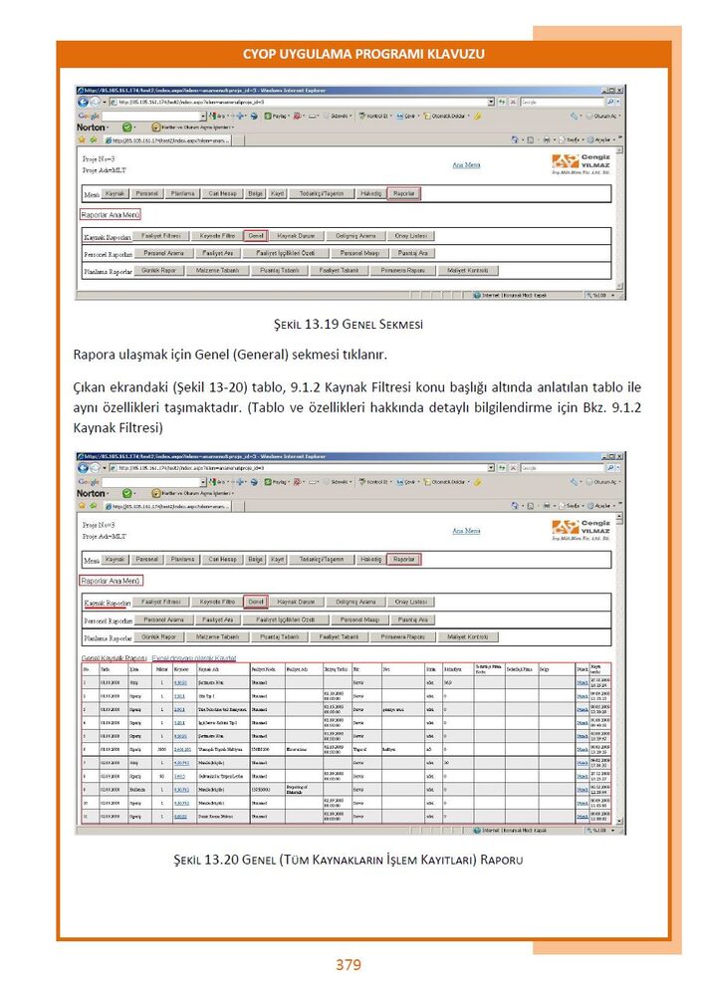
Task: Open the lower address bar dropdown arrow
Action: point(491,467)
